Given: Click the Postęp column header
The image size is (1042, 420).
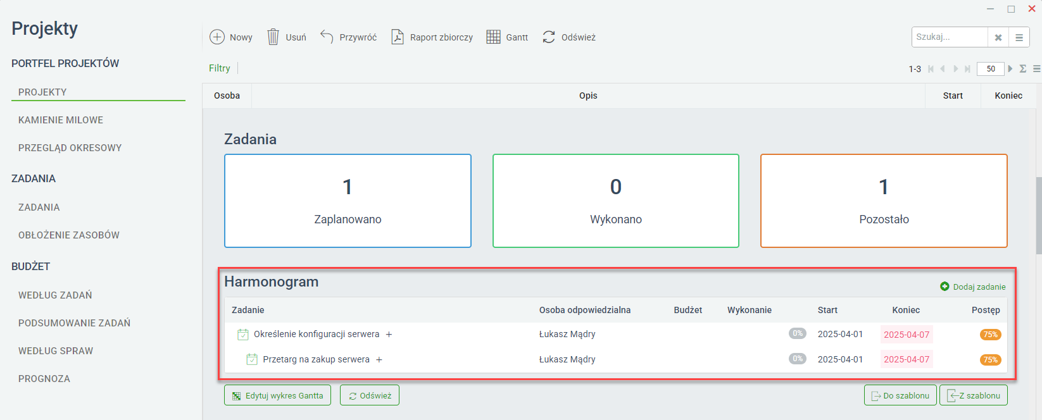Looking at the screenshot, I should pyautogui.click(x=986, y=310).
